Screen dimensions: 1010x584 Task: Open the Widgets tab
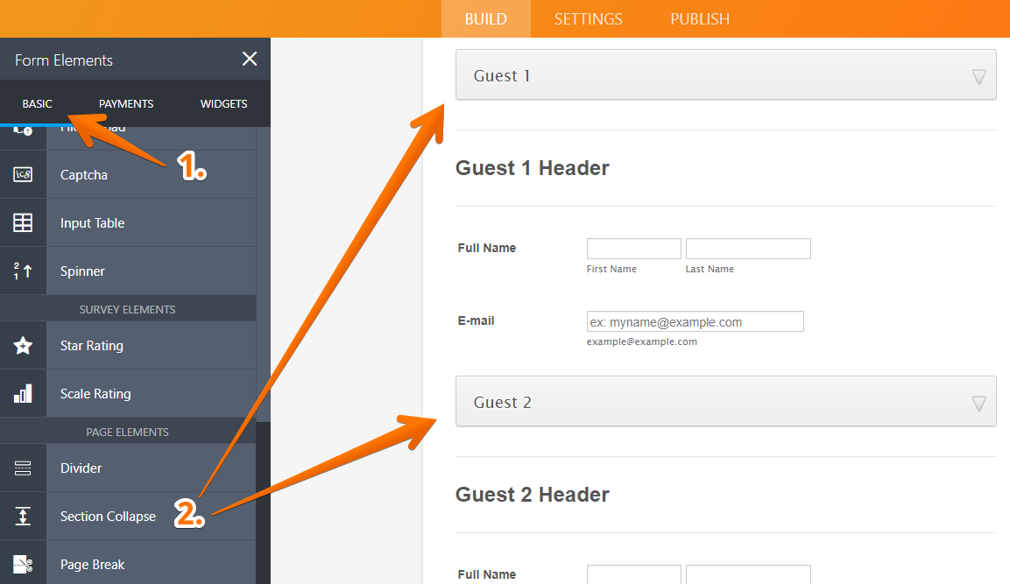[x=223, y=103]
